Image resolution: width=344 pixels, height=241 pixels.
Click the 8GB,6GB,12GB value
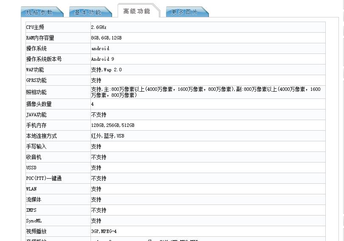[106, 38]
